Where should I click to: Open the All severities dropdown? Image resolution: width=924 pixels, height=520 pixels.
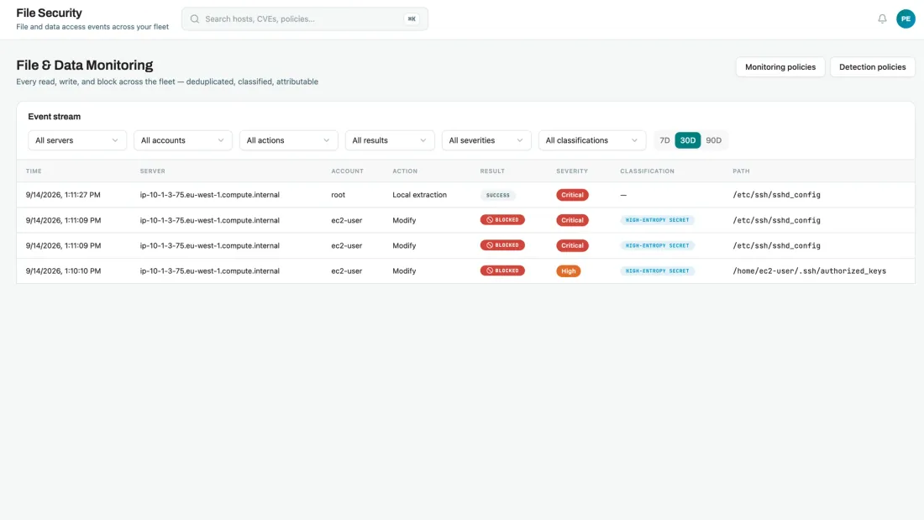[x=486, y=140]
